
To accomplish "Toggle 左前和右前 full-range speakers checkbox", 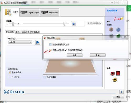I will coord(10,72).
